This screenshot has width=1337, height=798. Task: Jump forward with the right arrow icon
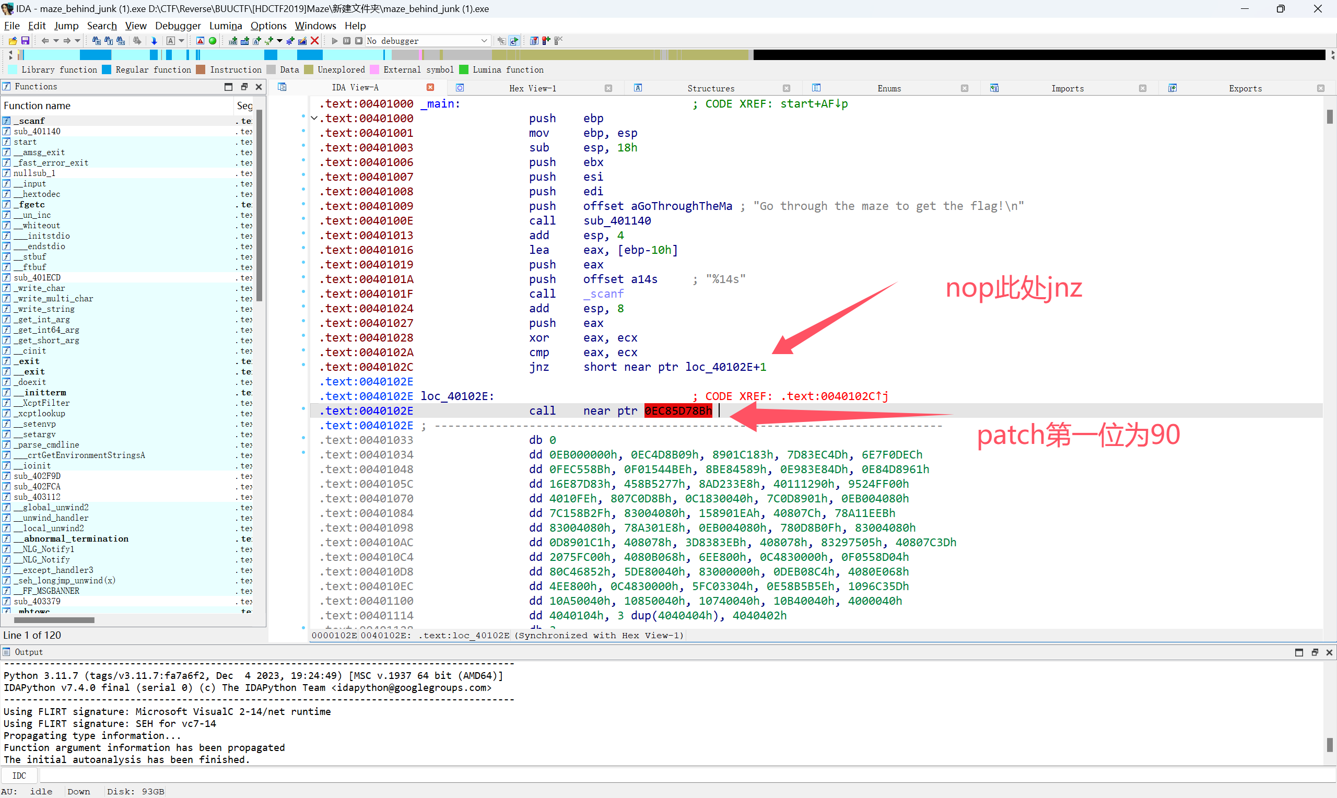[x=67, y=40]
